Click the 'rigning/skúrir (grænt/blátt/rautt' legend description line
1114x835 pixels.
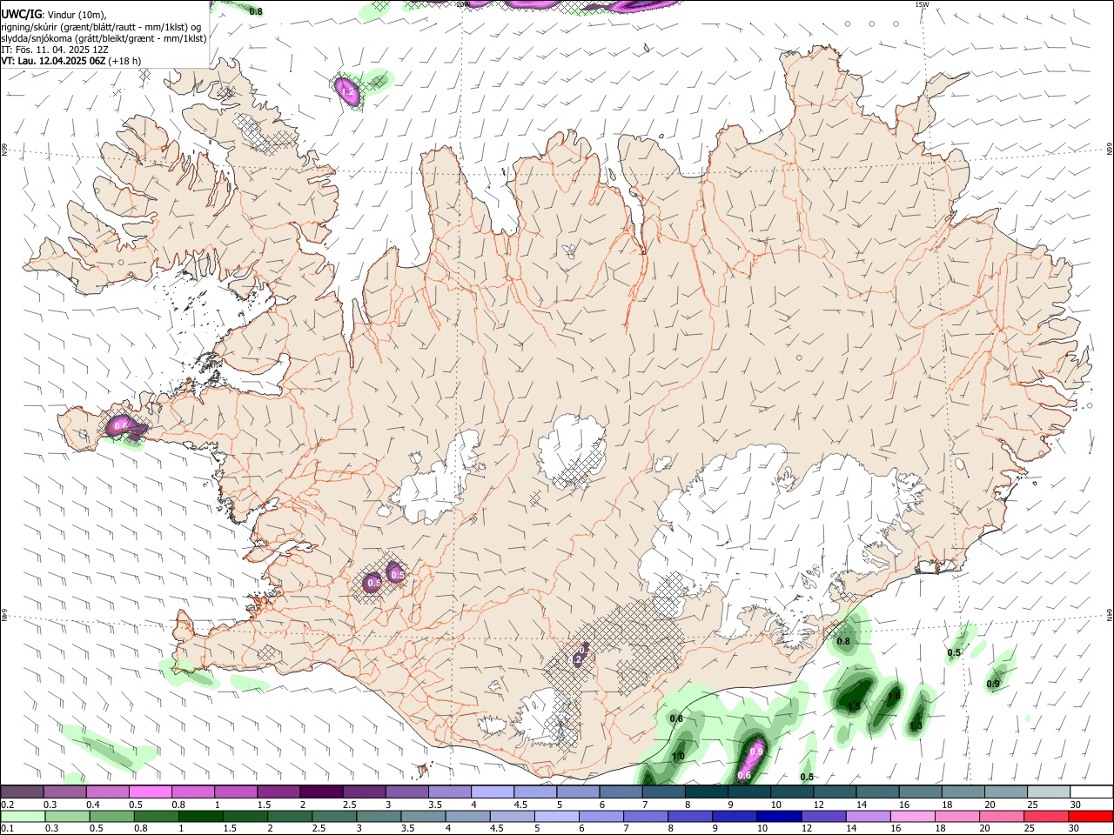click(x=101, y=26)
